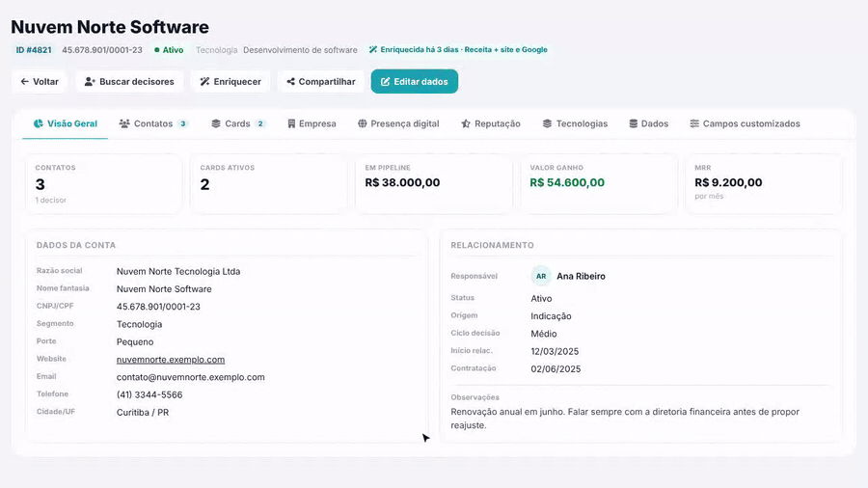Click Razão social value Nuvem Norte Tecnologia Ltda
This screenshot has height=488, width=868.
click(178, 272)
